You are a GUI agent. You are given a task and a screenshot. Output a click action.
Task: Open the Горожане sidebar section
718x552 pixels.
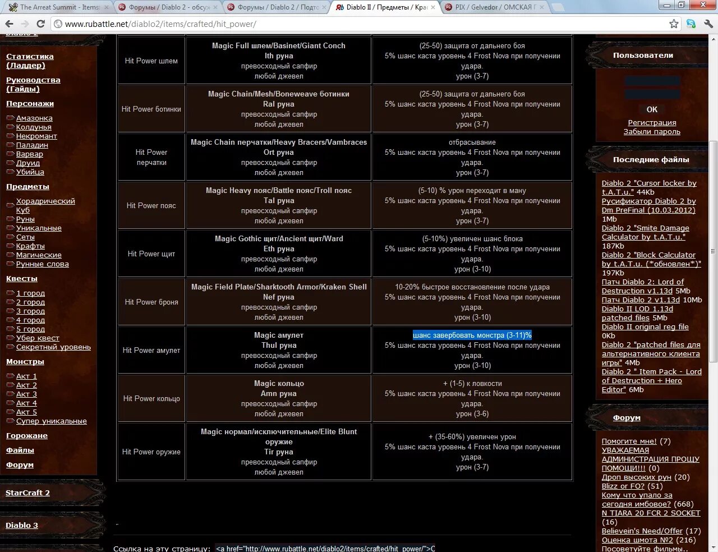point(27,436)
